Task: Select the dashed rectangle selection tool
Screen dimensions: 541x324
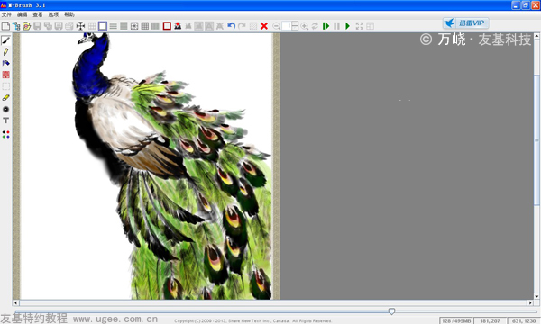Action: tap(6, 86)
